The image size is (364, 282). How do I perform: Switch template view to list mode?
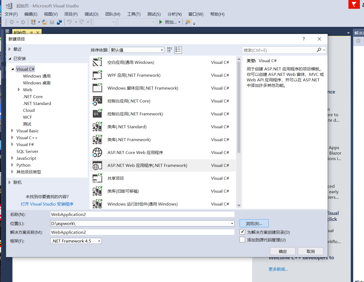coord(178,50)
